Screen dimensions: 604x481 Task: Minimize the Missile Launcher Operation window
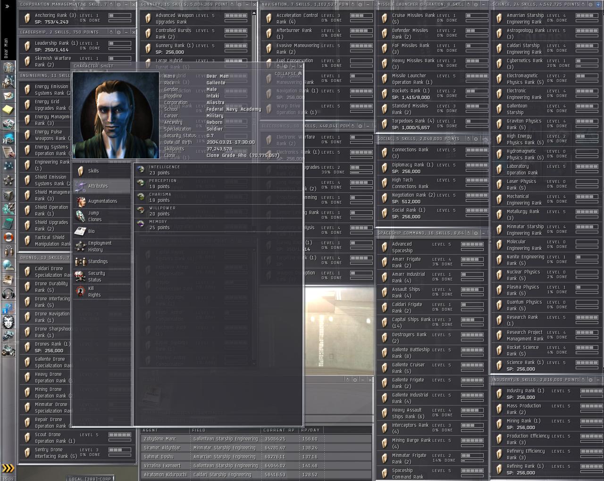pyautogui.click(x=483, y=4)
